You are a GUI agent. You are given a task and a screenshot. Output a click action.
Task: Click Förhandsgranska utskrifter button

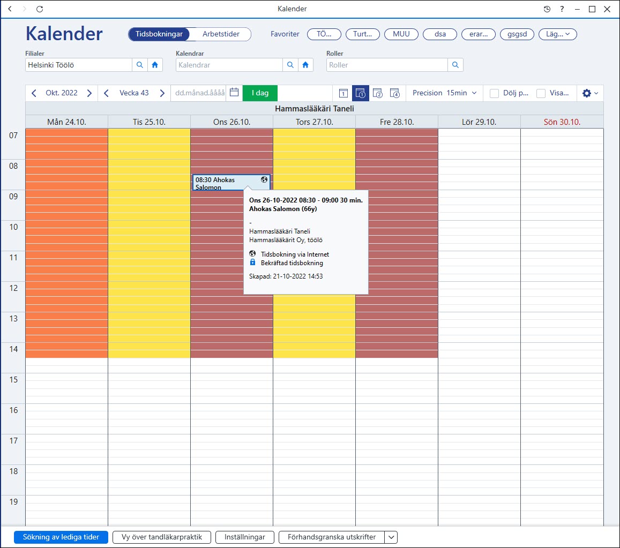pyautogui.click(x=331, y=537)
